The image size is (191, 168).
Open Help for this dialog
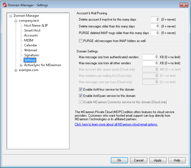click(x=177, y=160)
